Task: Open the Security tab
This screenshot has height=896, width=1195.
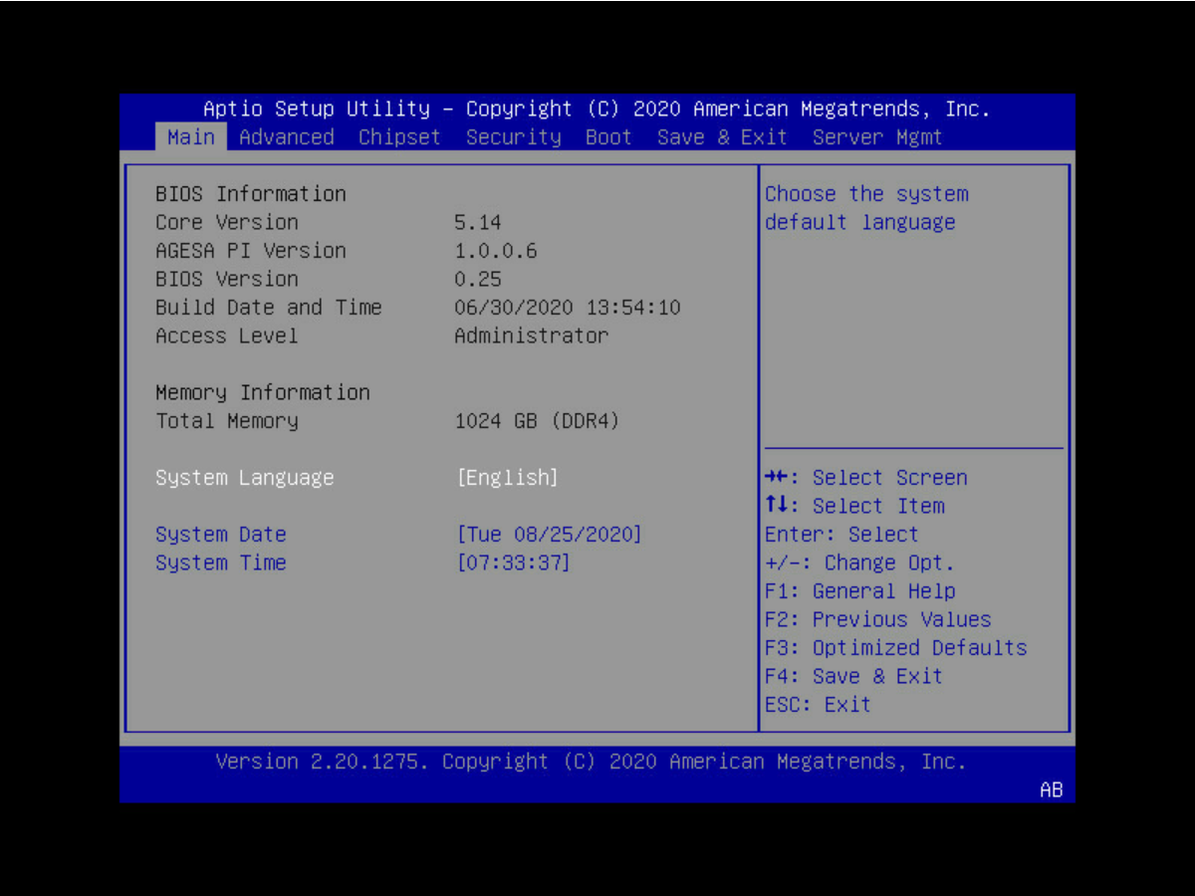Action: pyautogui.click(x=514, y=136)
